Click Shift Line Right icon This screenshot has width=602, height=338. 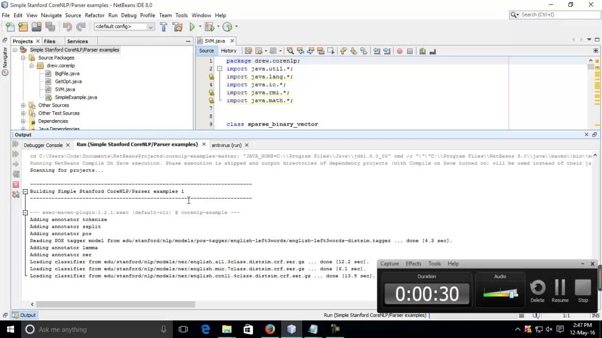coord(387,51)
